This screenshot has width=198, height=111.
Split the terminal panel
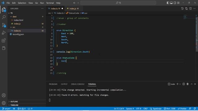point(183,84)
